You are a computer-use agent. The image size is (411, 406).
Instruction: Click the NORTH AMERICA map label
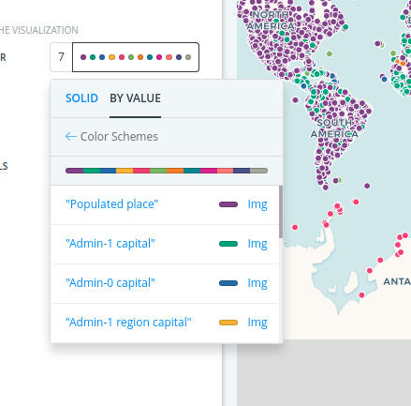(x=271, y=21)
